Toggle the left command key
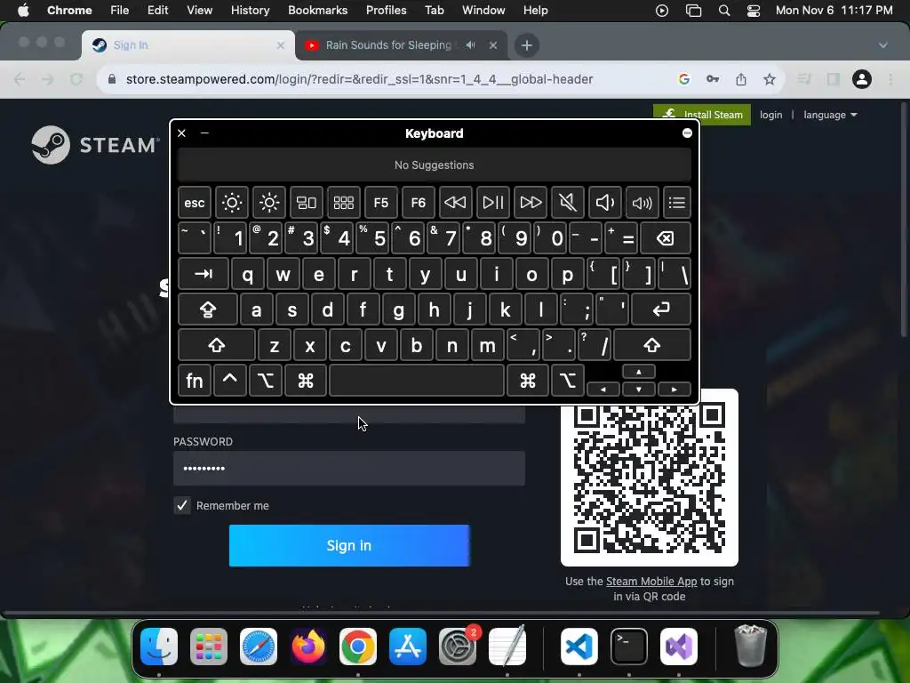Image resolution: width=910 pixels, height=683 pixels. tap(306, 381)
